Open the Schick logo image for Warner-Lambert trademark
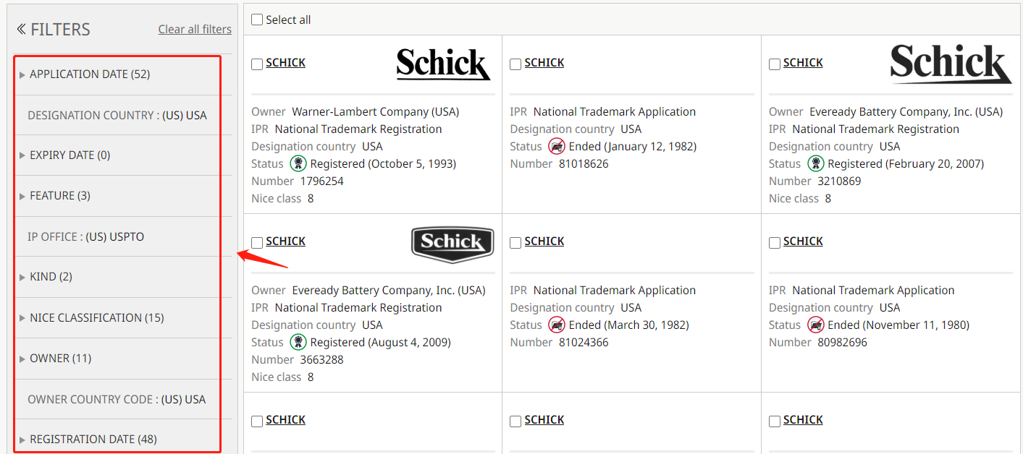The width and height of the screenshot is (1023, 454). 443,64
